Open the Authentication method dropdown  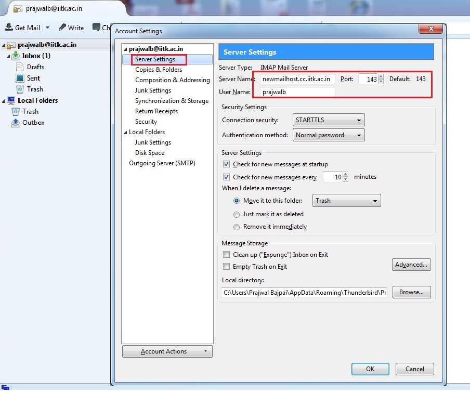coord(329,135)
